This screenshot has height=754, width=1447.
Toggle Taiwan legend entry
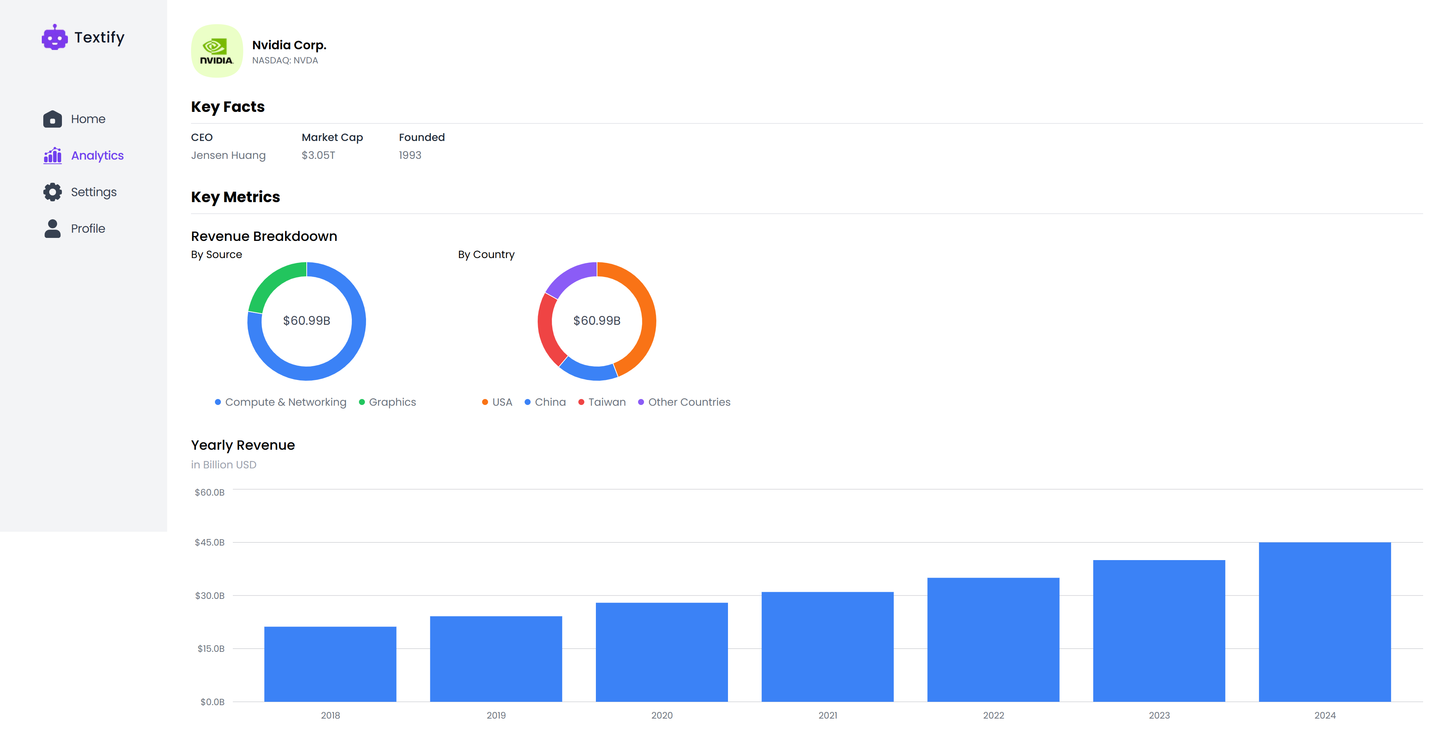click(607, 402)
